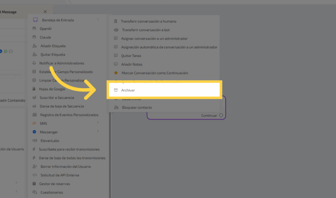
Task: Collapse the Bandeja de Entrada submenu chevron
Action: tap(98, 20)
